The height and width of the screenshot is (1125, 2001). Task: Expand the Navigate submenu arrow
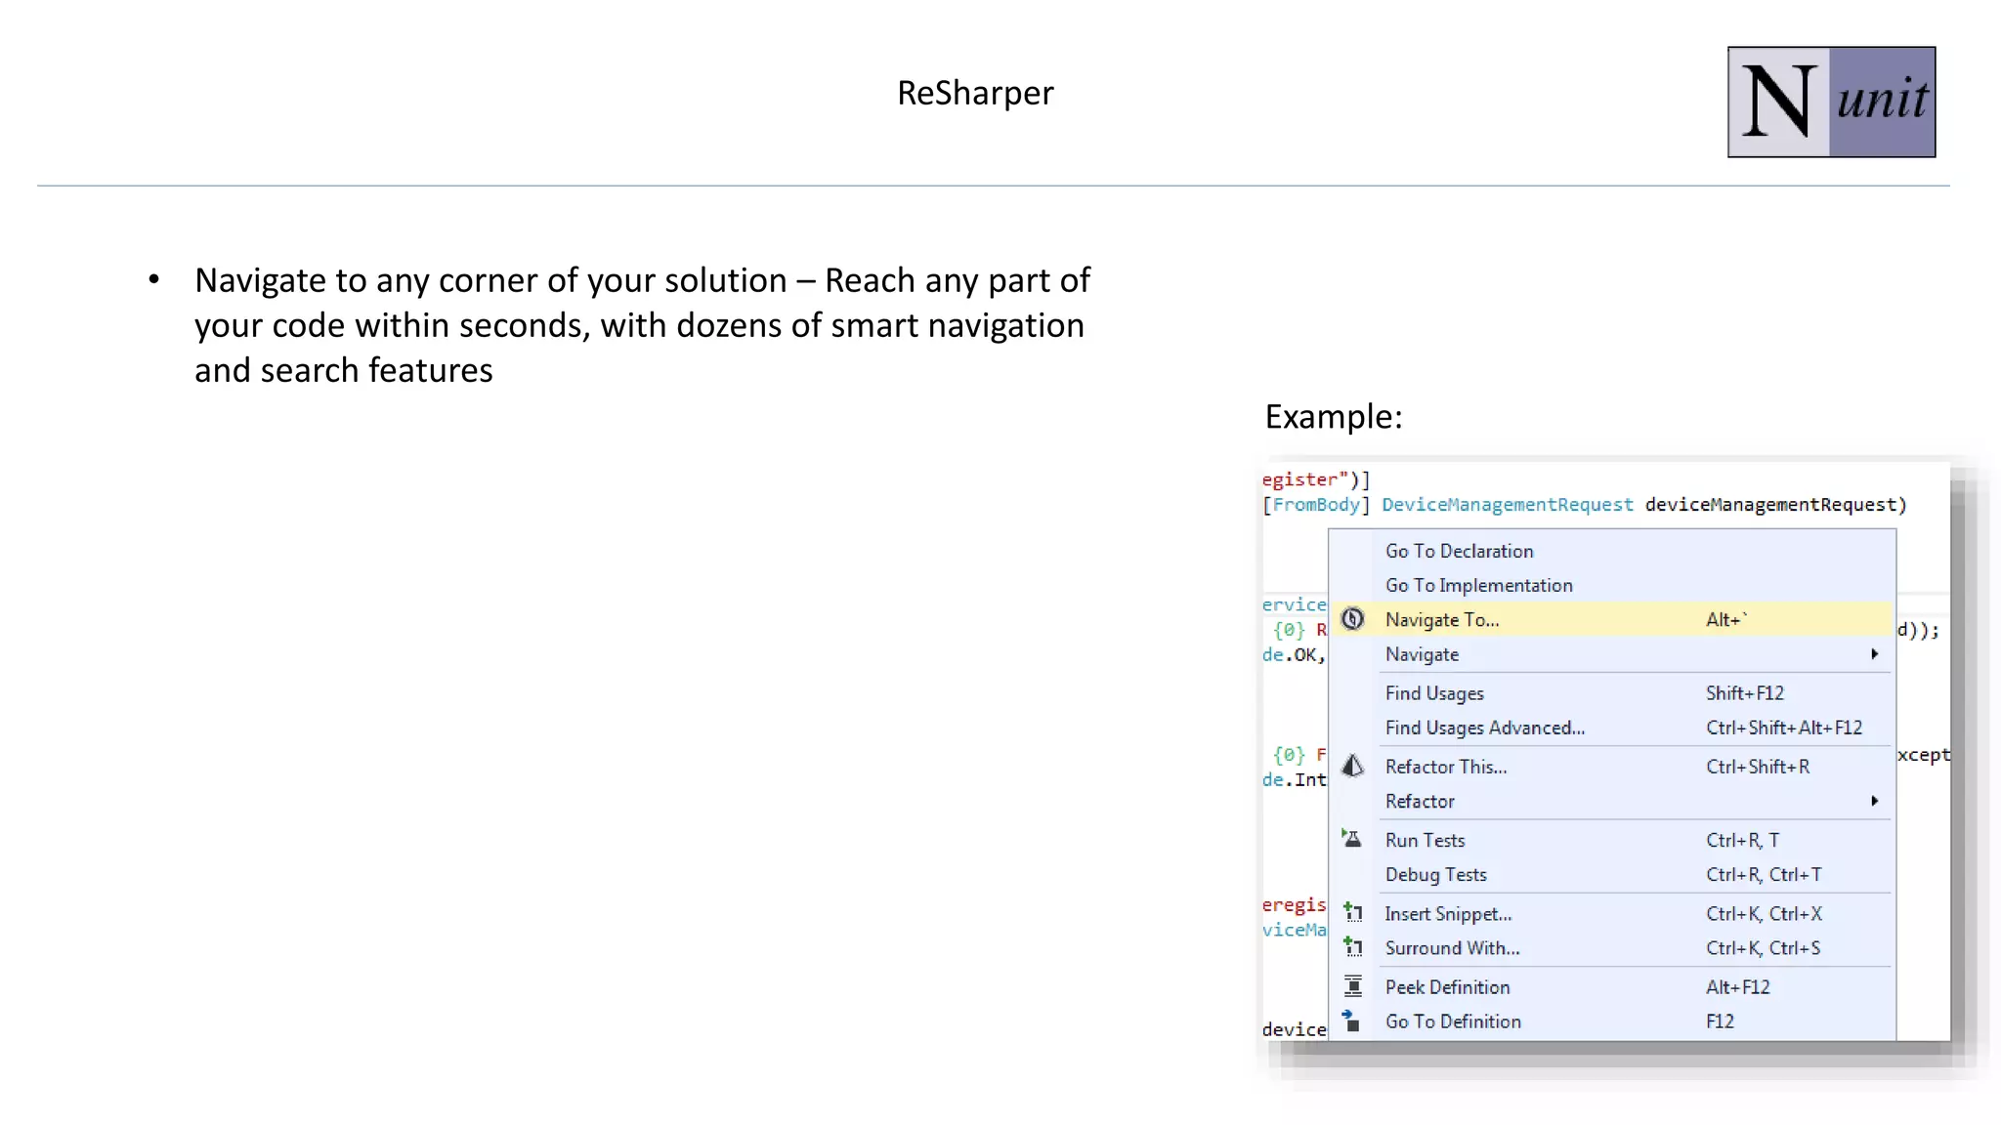[1874, 654]
